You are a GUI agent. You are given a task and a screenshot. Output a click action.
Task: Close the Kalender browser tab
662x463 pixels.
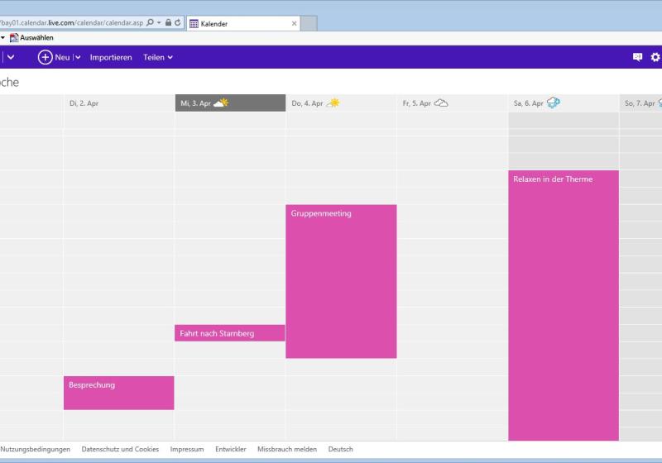click(x=294, y=24)
